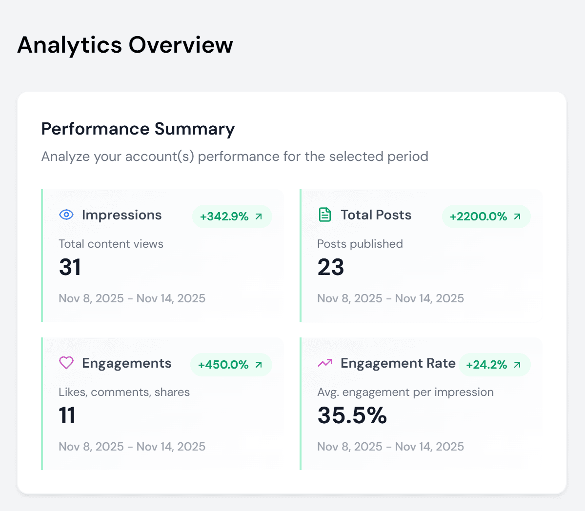Image resolution: width=585 pixels, height=511 pixels.
Task: Click the diagonal arrow in the +2200.0% badge
Action: click(x=518, y=216)
